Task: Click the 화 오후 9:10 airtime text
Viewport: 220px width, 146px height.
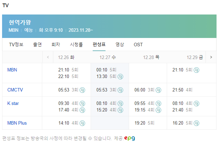Action: (x=51, y=30)
